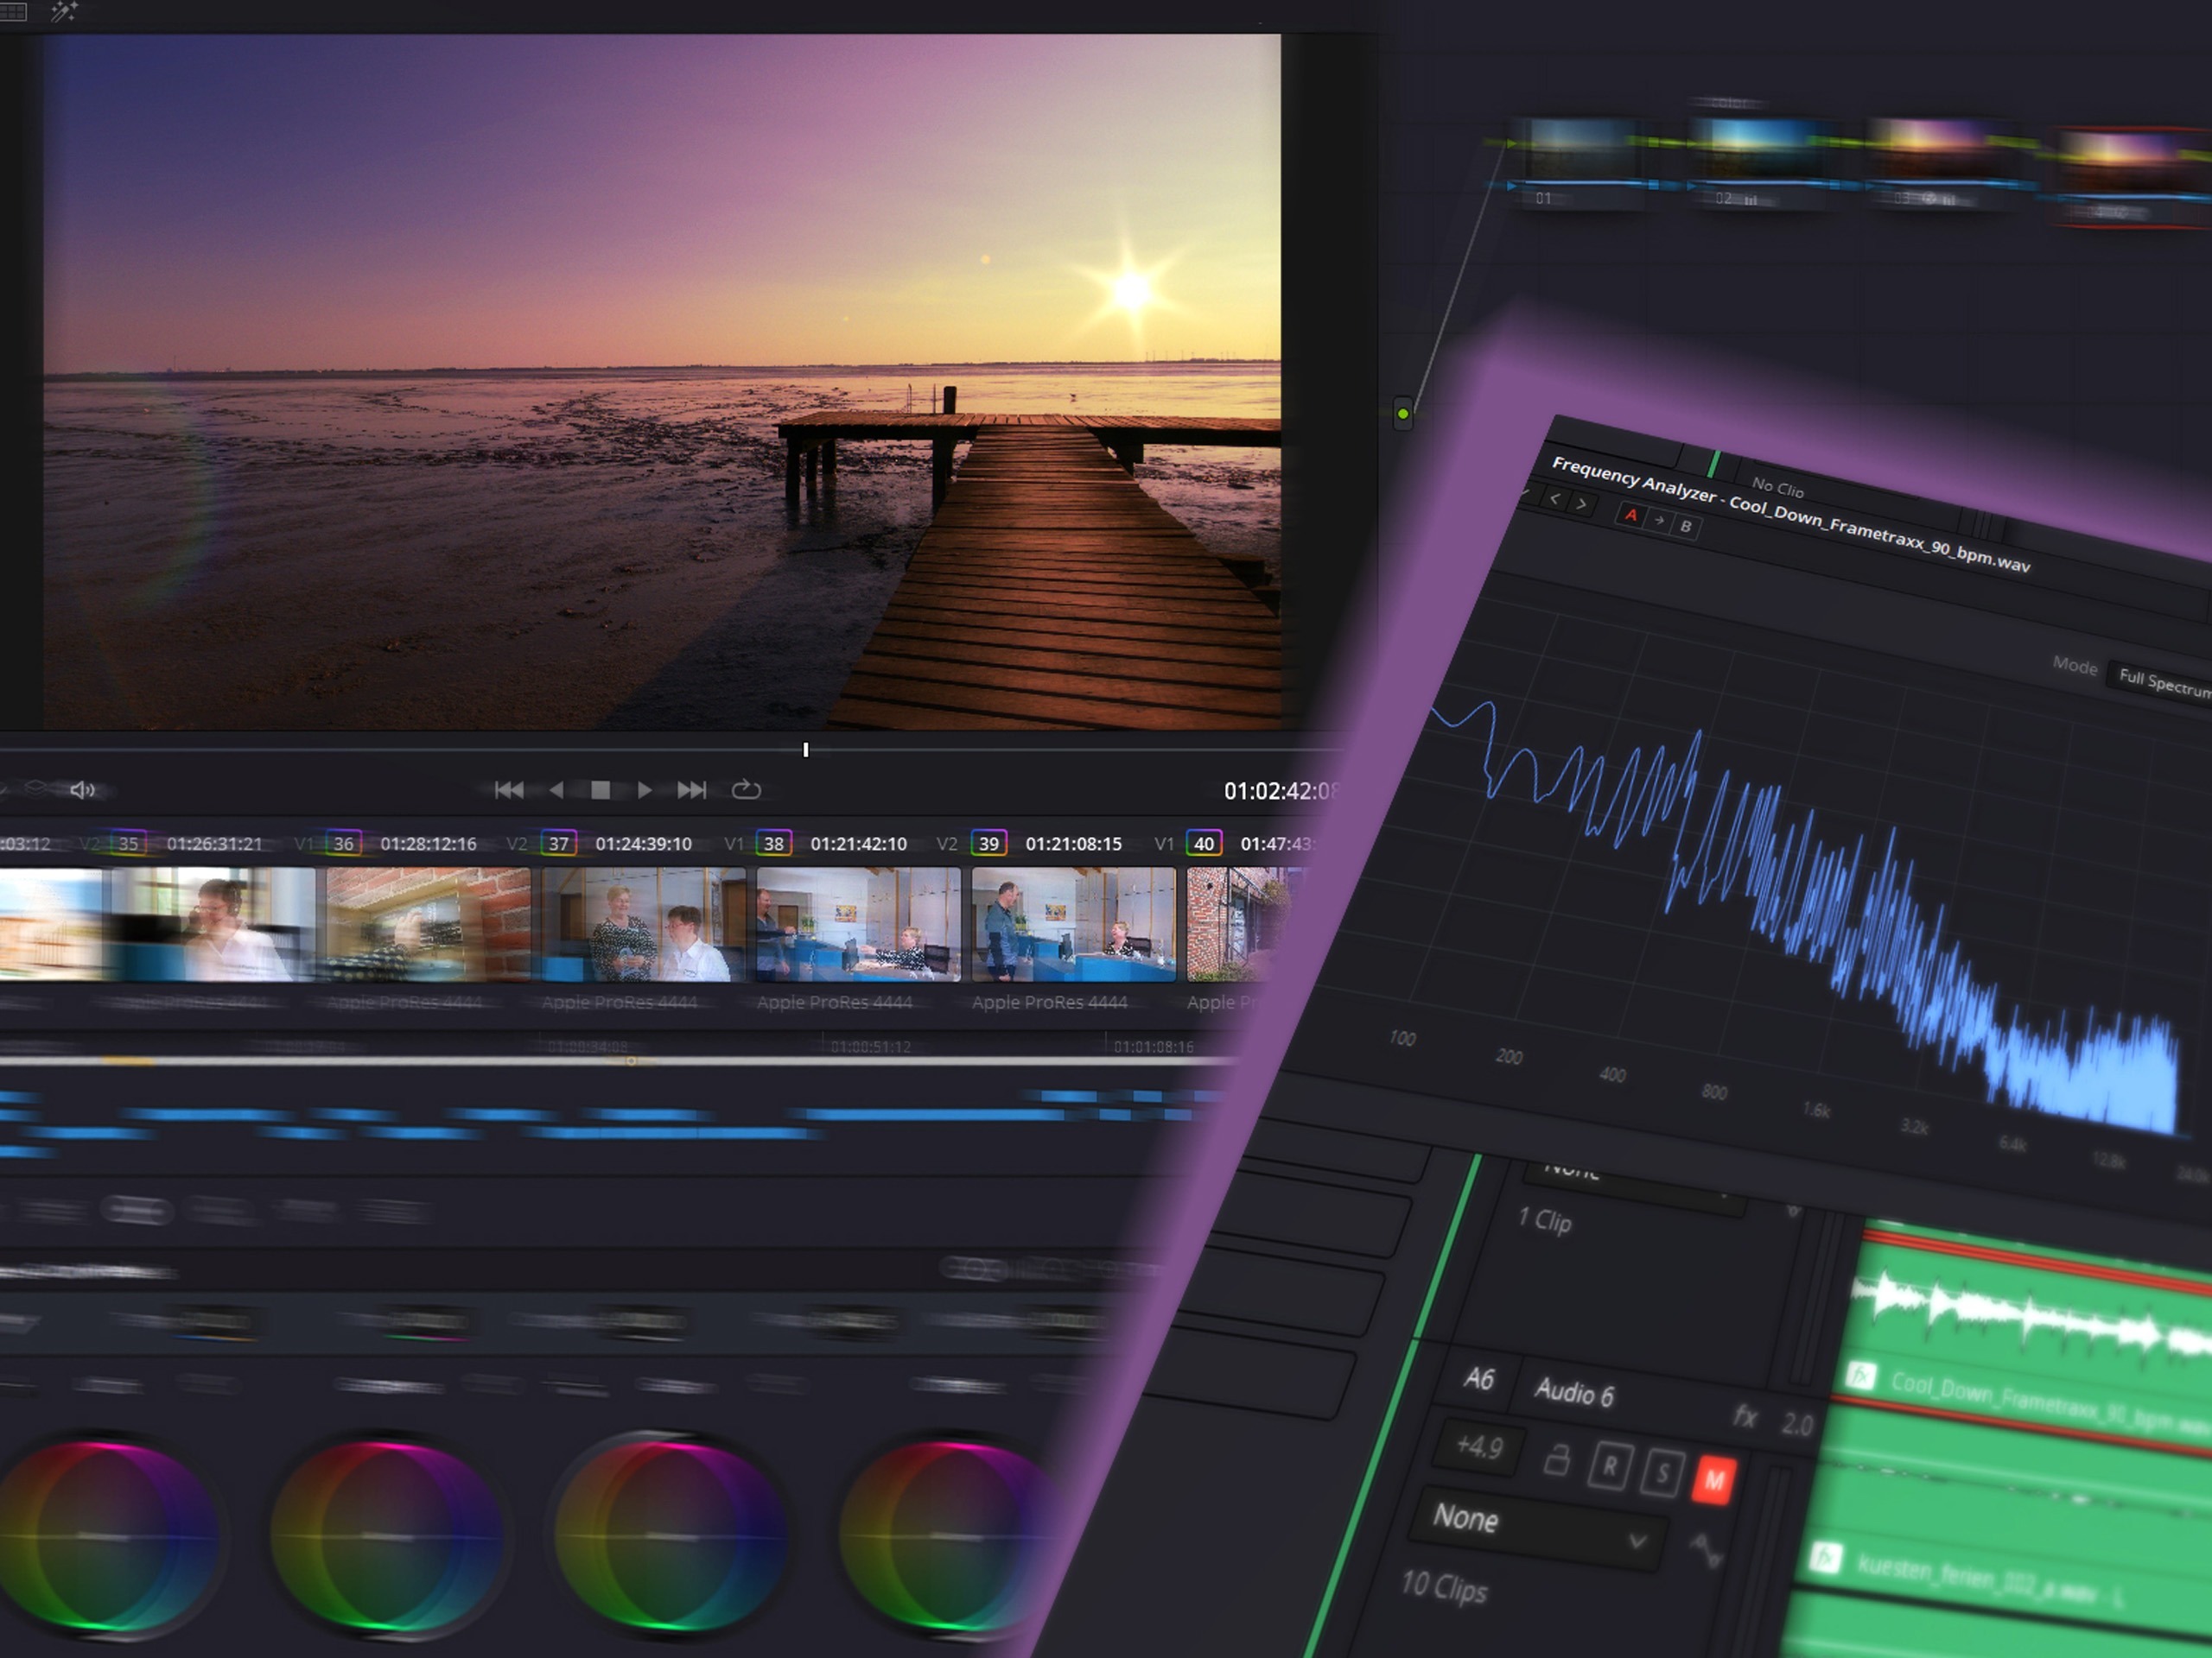This screenshot has height=1658, width=2212.
Task: Switch to state B in Frequency Analyzer
Action: tap(1686, 526)
